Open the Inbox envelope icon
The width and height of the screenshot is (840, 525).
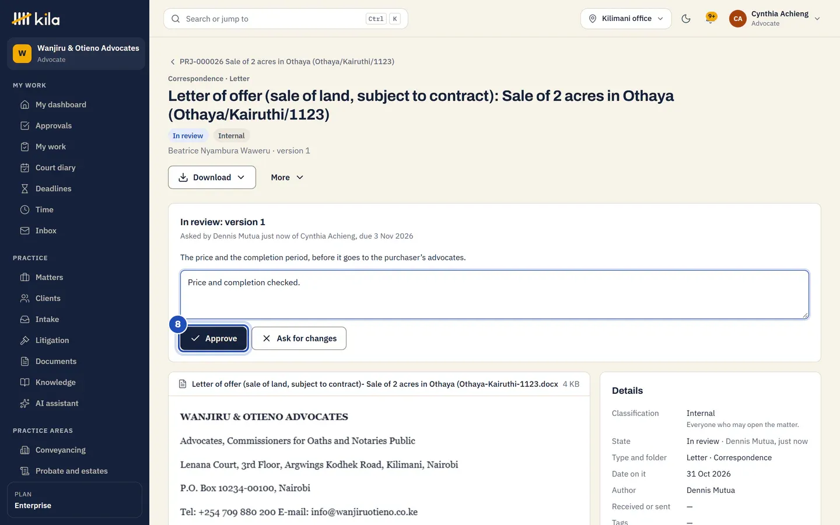[x=24, y=230]
